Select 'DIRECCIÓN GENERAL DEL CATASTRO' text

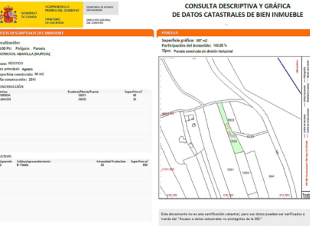[x=98, y=21]
